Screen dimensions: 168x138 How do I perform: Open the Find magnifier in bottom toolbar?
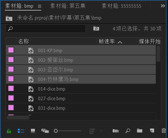tap(128, 131)
